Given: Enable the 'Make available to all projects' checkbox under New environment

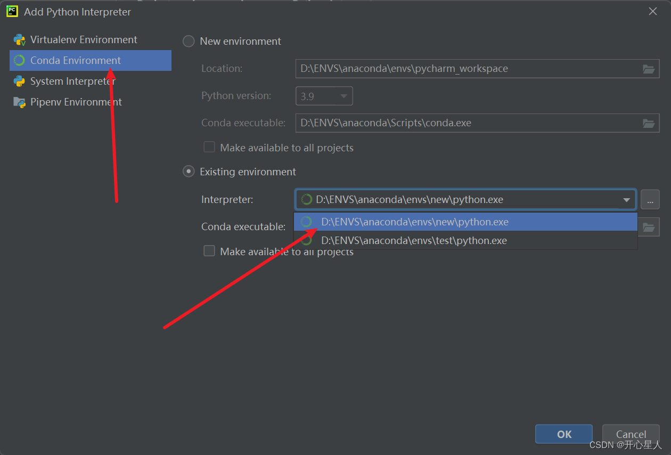Looking at the screenshot, I should [209, 147].
